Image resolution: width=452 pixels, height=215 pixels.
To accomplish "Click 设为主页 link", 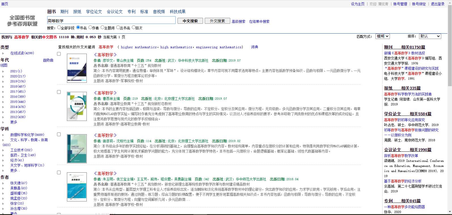I will coord(358,4).
